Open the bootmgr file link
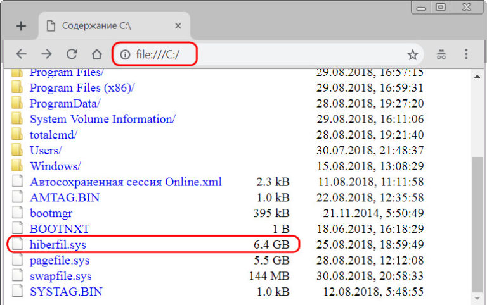This screenshot has height=305, width=487. (51, 213)
